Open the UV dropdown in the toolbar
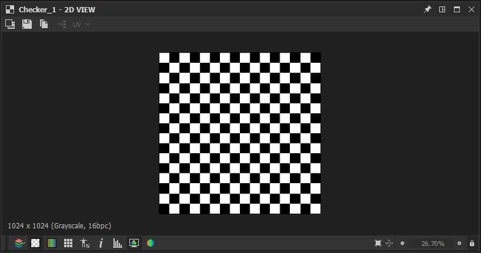This screenshot has height=253, width=481. (81, 24)
